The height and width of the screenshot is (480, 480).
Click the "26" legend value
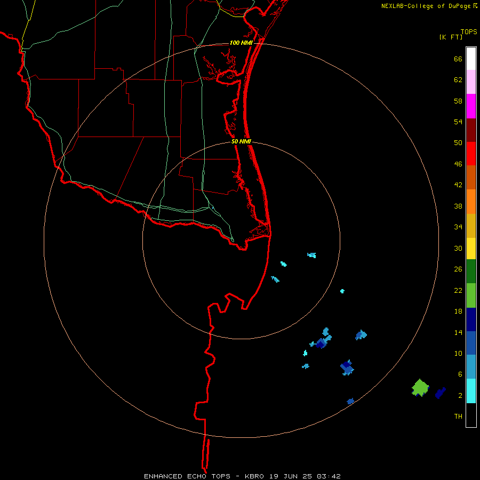pyautogui.click(x=458, y=269)
